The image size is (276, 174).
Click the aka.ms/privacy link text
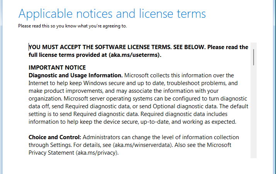pos(97,153)
